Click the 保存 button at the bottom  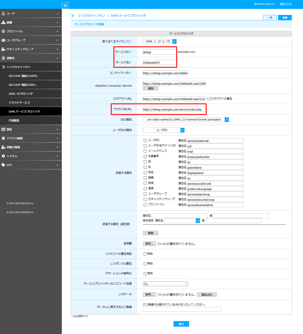coord(181,324)
